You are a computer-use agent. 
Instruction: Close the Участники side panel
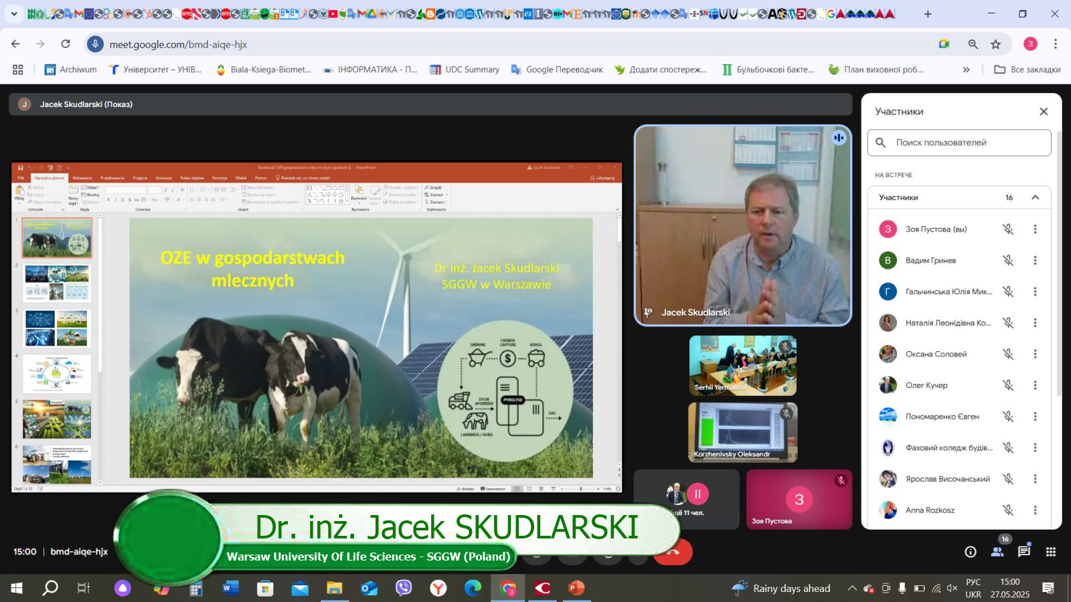[1043, 112]
